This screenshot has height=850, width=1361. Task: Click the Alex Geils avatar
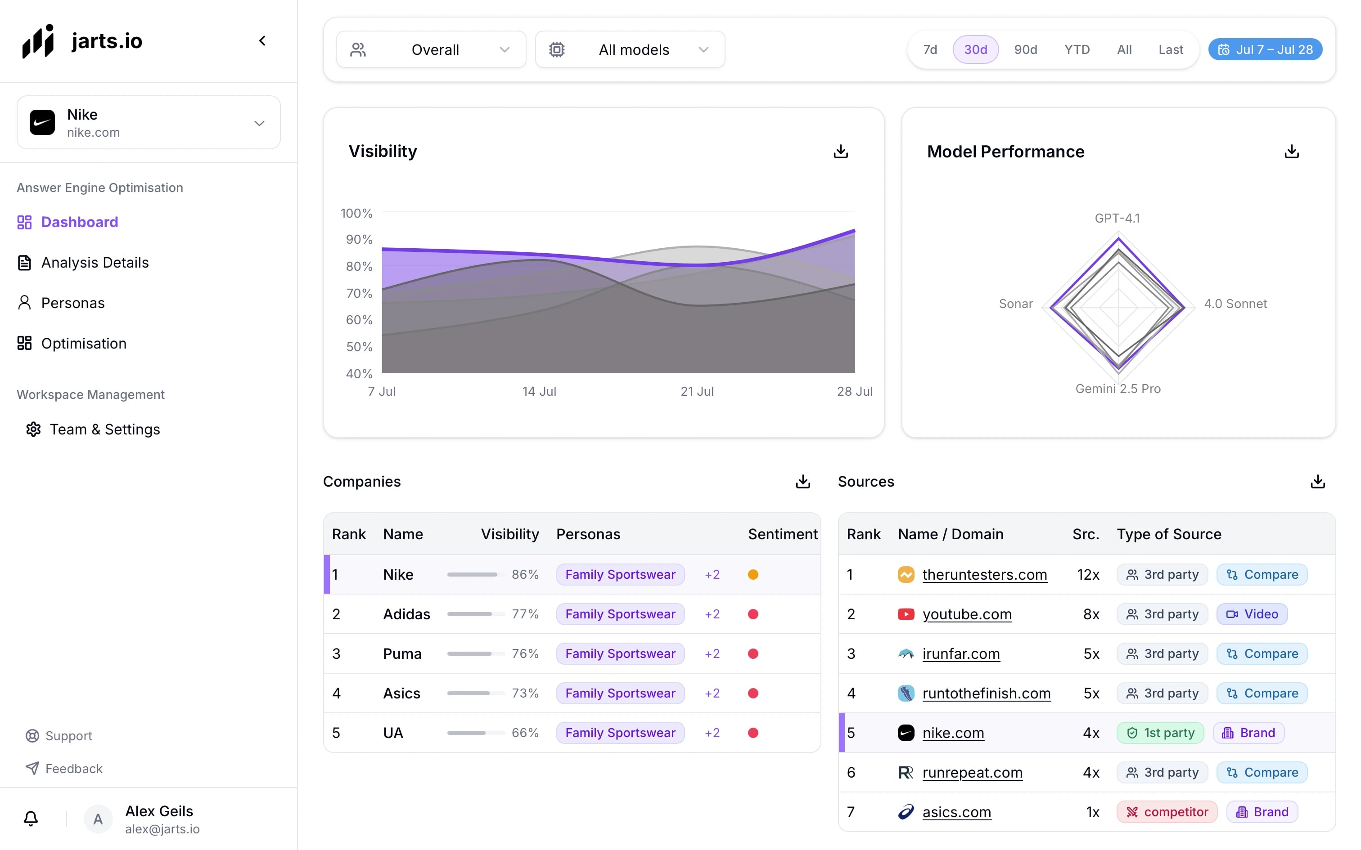pyautogui.click(x=98, y=819)
